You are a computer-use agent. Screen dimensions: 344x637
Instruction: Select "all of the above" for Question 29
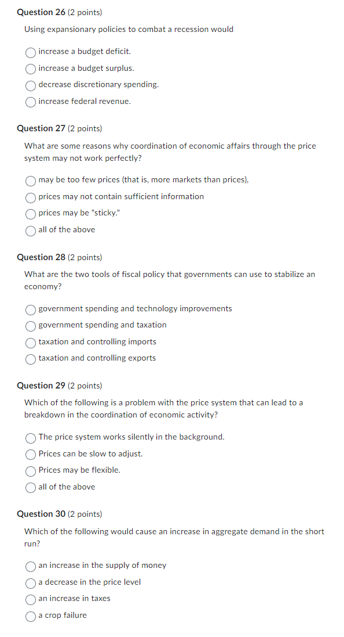tap(30, 487)
